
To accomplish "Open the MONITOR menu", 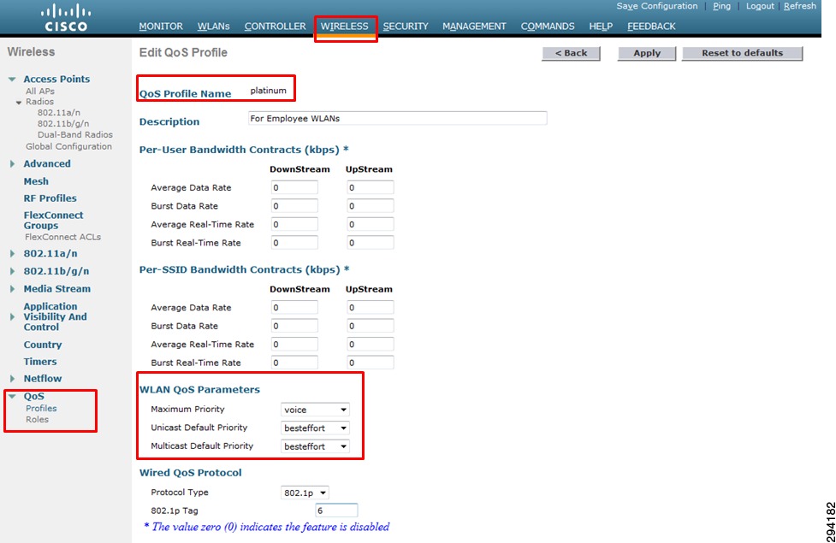I will (161, 27).
